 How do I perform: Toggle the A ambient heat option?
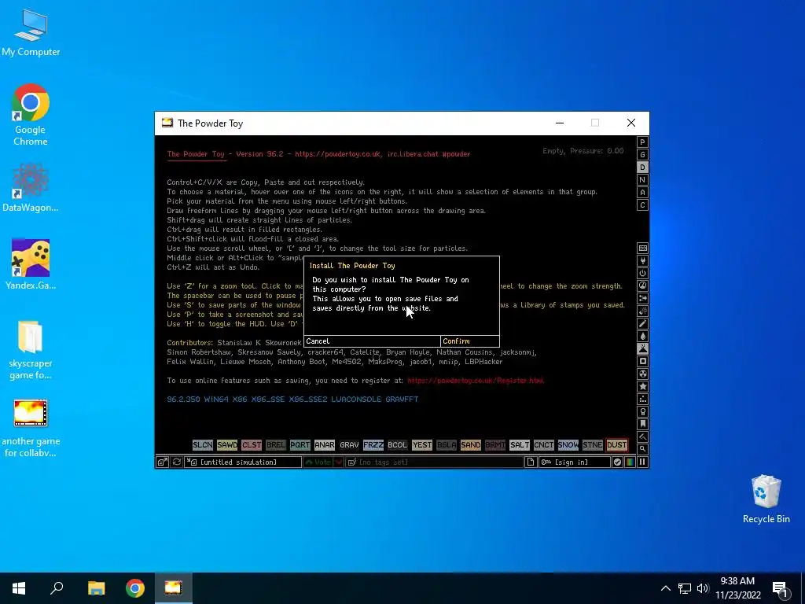(x=643, y=193)
